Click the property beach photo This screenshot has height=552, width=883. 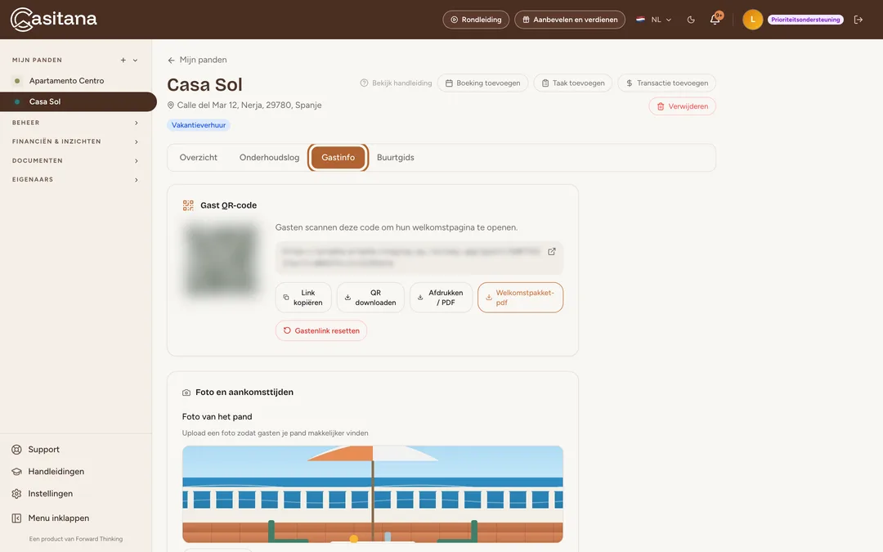click(x=372, y=494)
